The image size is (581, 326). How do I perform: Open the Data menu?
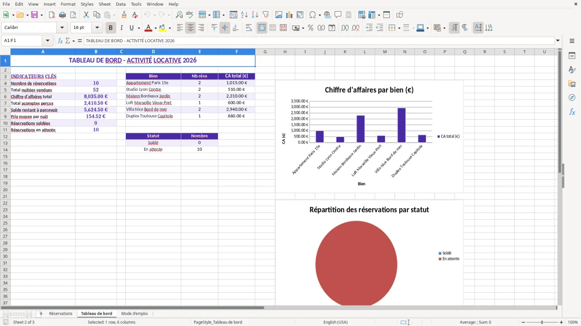coord(121,4)
